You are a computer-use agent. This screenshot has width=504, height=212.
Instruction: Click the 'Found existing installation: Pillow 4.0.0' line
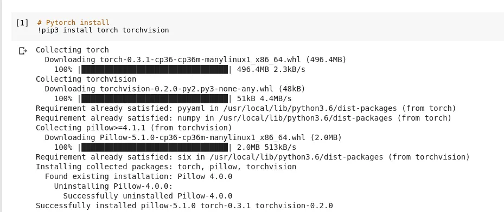(138, 176)
